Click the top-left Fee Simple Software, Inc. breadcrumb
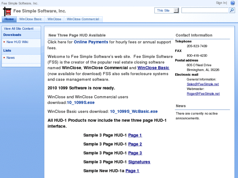This screenshot has height=178, width=238. pyautogui.click(x=20, y=3)
